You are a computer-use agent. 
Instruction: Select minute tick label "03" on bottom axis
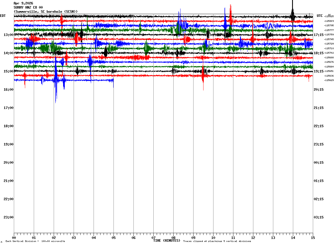[x=74, y=238]
